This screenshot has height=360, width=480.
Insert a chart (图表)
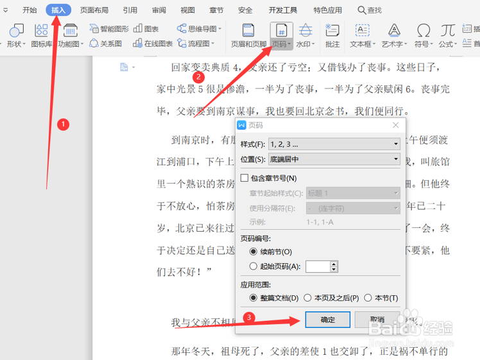146,29
